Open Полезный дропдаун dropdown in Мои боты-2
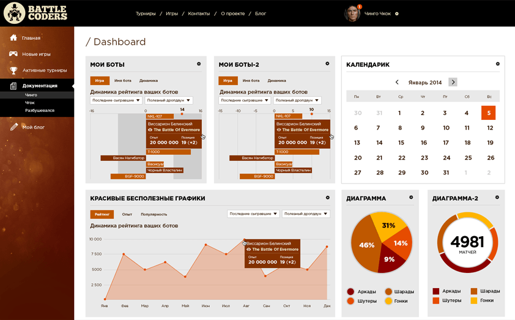515x320 pixels. pyautogui.click(x=297, y=100)
